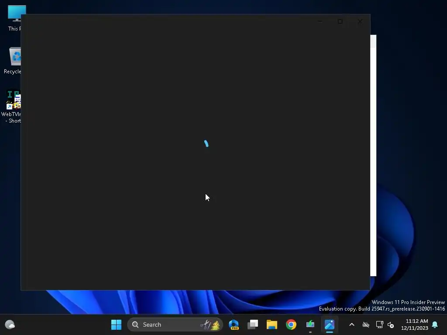Open Task View on the taskbar

253,325
